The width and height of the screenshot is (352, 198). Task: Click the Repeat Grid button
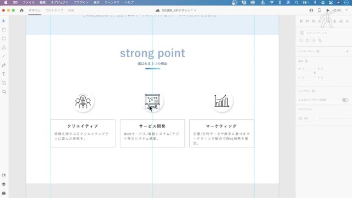pos(314,33)
